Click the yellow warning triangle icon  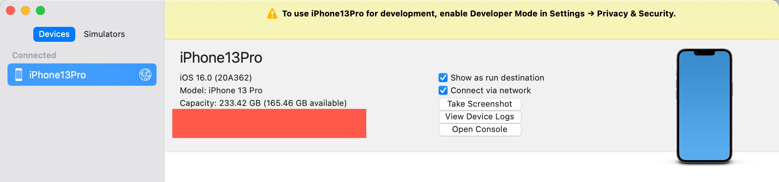[272, 14]
